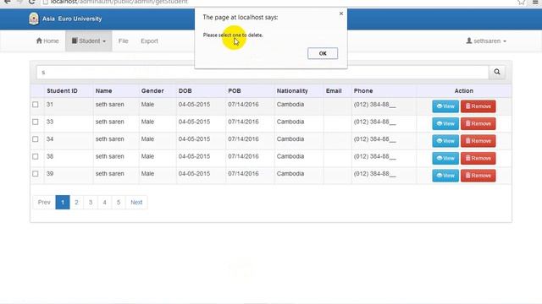Click the search magnifier button

[x=497, y=72]
